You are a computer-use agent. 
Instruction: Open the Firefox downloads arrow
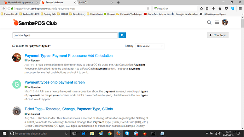coord(213,8)
